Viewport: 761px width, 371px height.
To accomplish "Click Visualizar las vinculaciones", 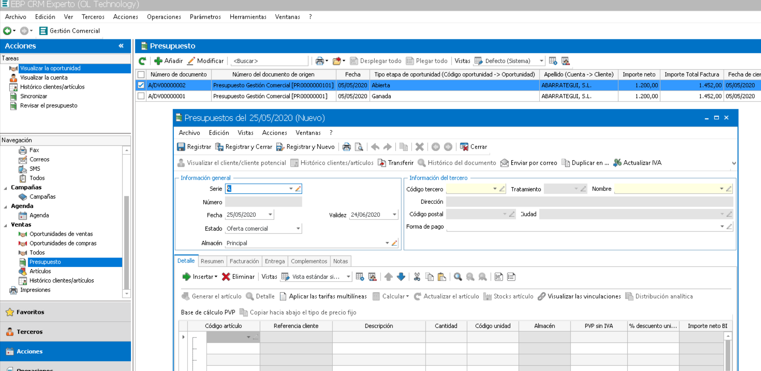I will click(579, 296).
